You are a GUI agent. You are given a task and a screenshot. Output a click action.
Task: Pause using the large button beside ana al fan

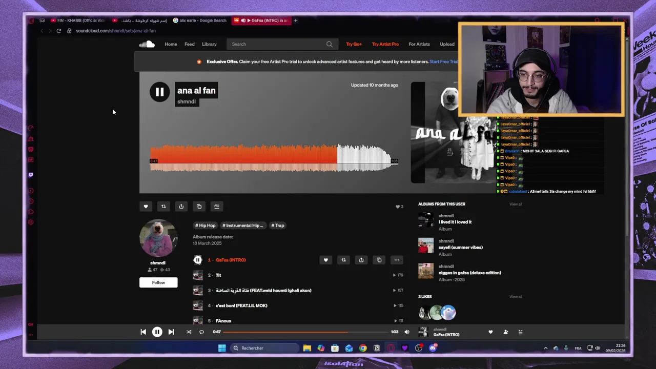click(x=159, y=92)
